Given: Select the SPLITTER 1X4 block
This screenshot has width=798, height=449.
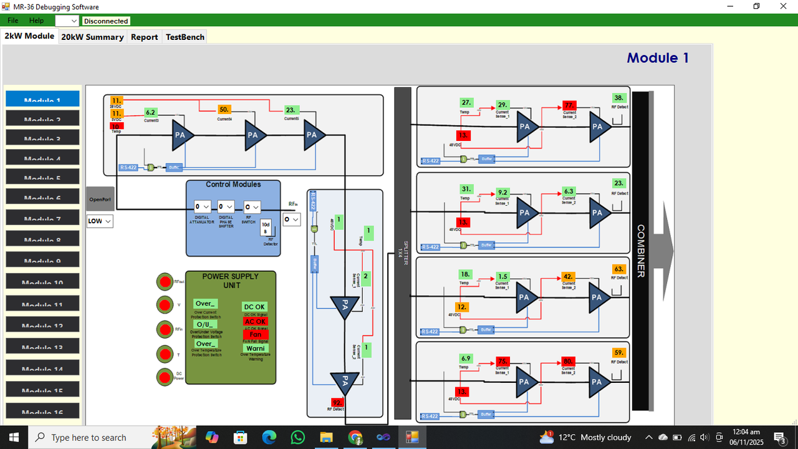Looking at the screenshot, I should coord(401,249).
